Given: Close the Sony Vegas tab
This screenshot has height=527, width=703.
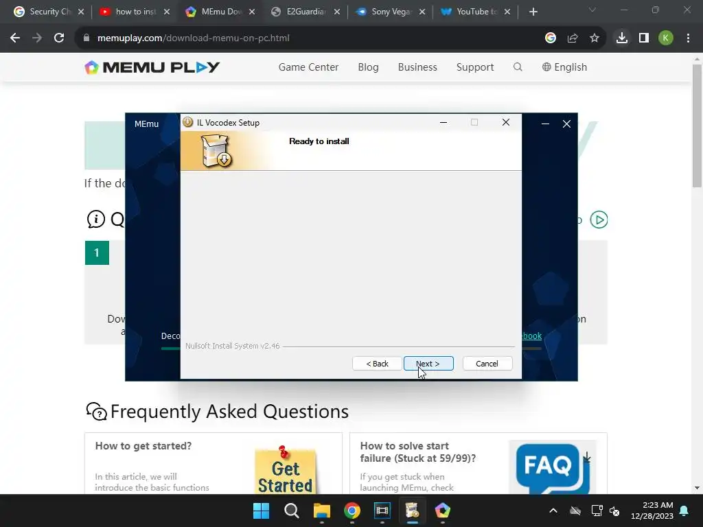Looking at the screenshot, I should point(422,12).
